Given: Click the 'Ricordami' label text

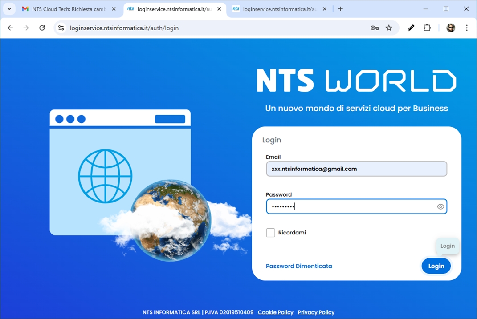Looking at the screenshot, I should coord(292,233).
